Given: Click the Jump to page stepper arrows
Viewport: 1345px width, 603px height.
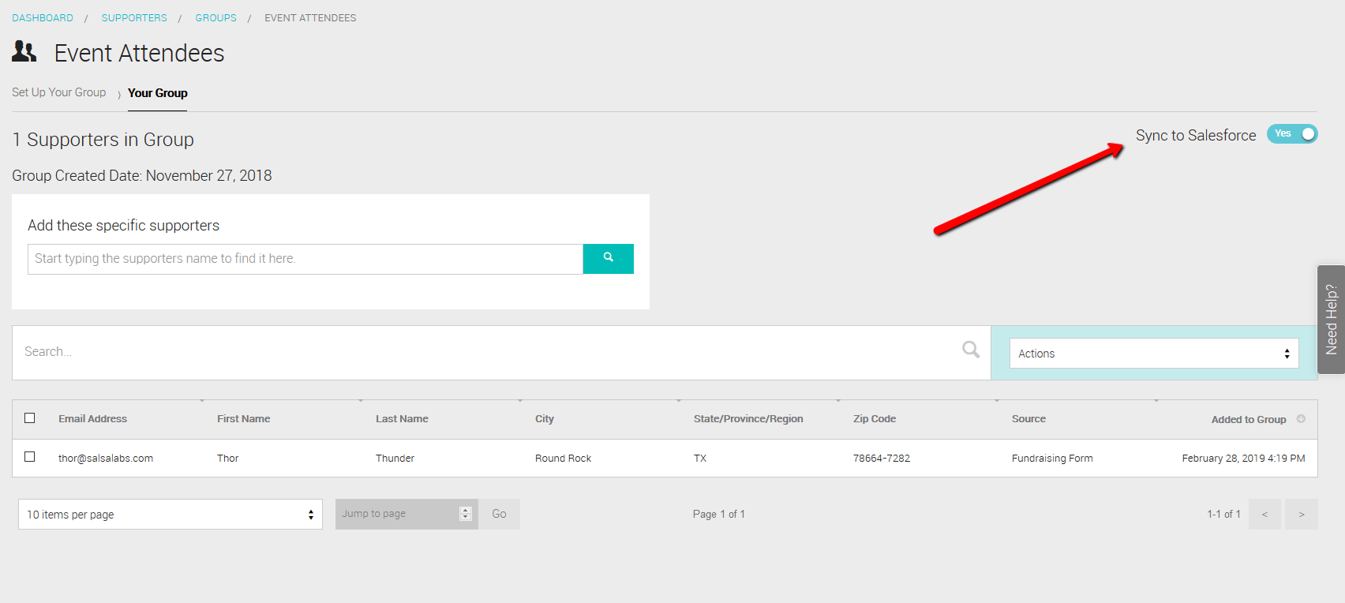Looking at the screenshot, I should (466, 514).
